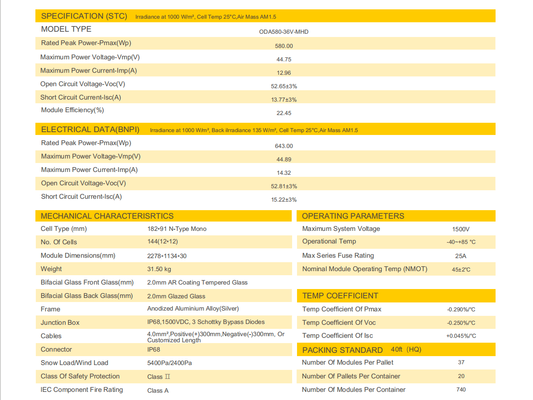
Task: Select the cell count '144(12*12)'
Action: (x=163, y=241)
